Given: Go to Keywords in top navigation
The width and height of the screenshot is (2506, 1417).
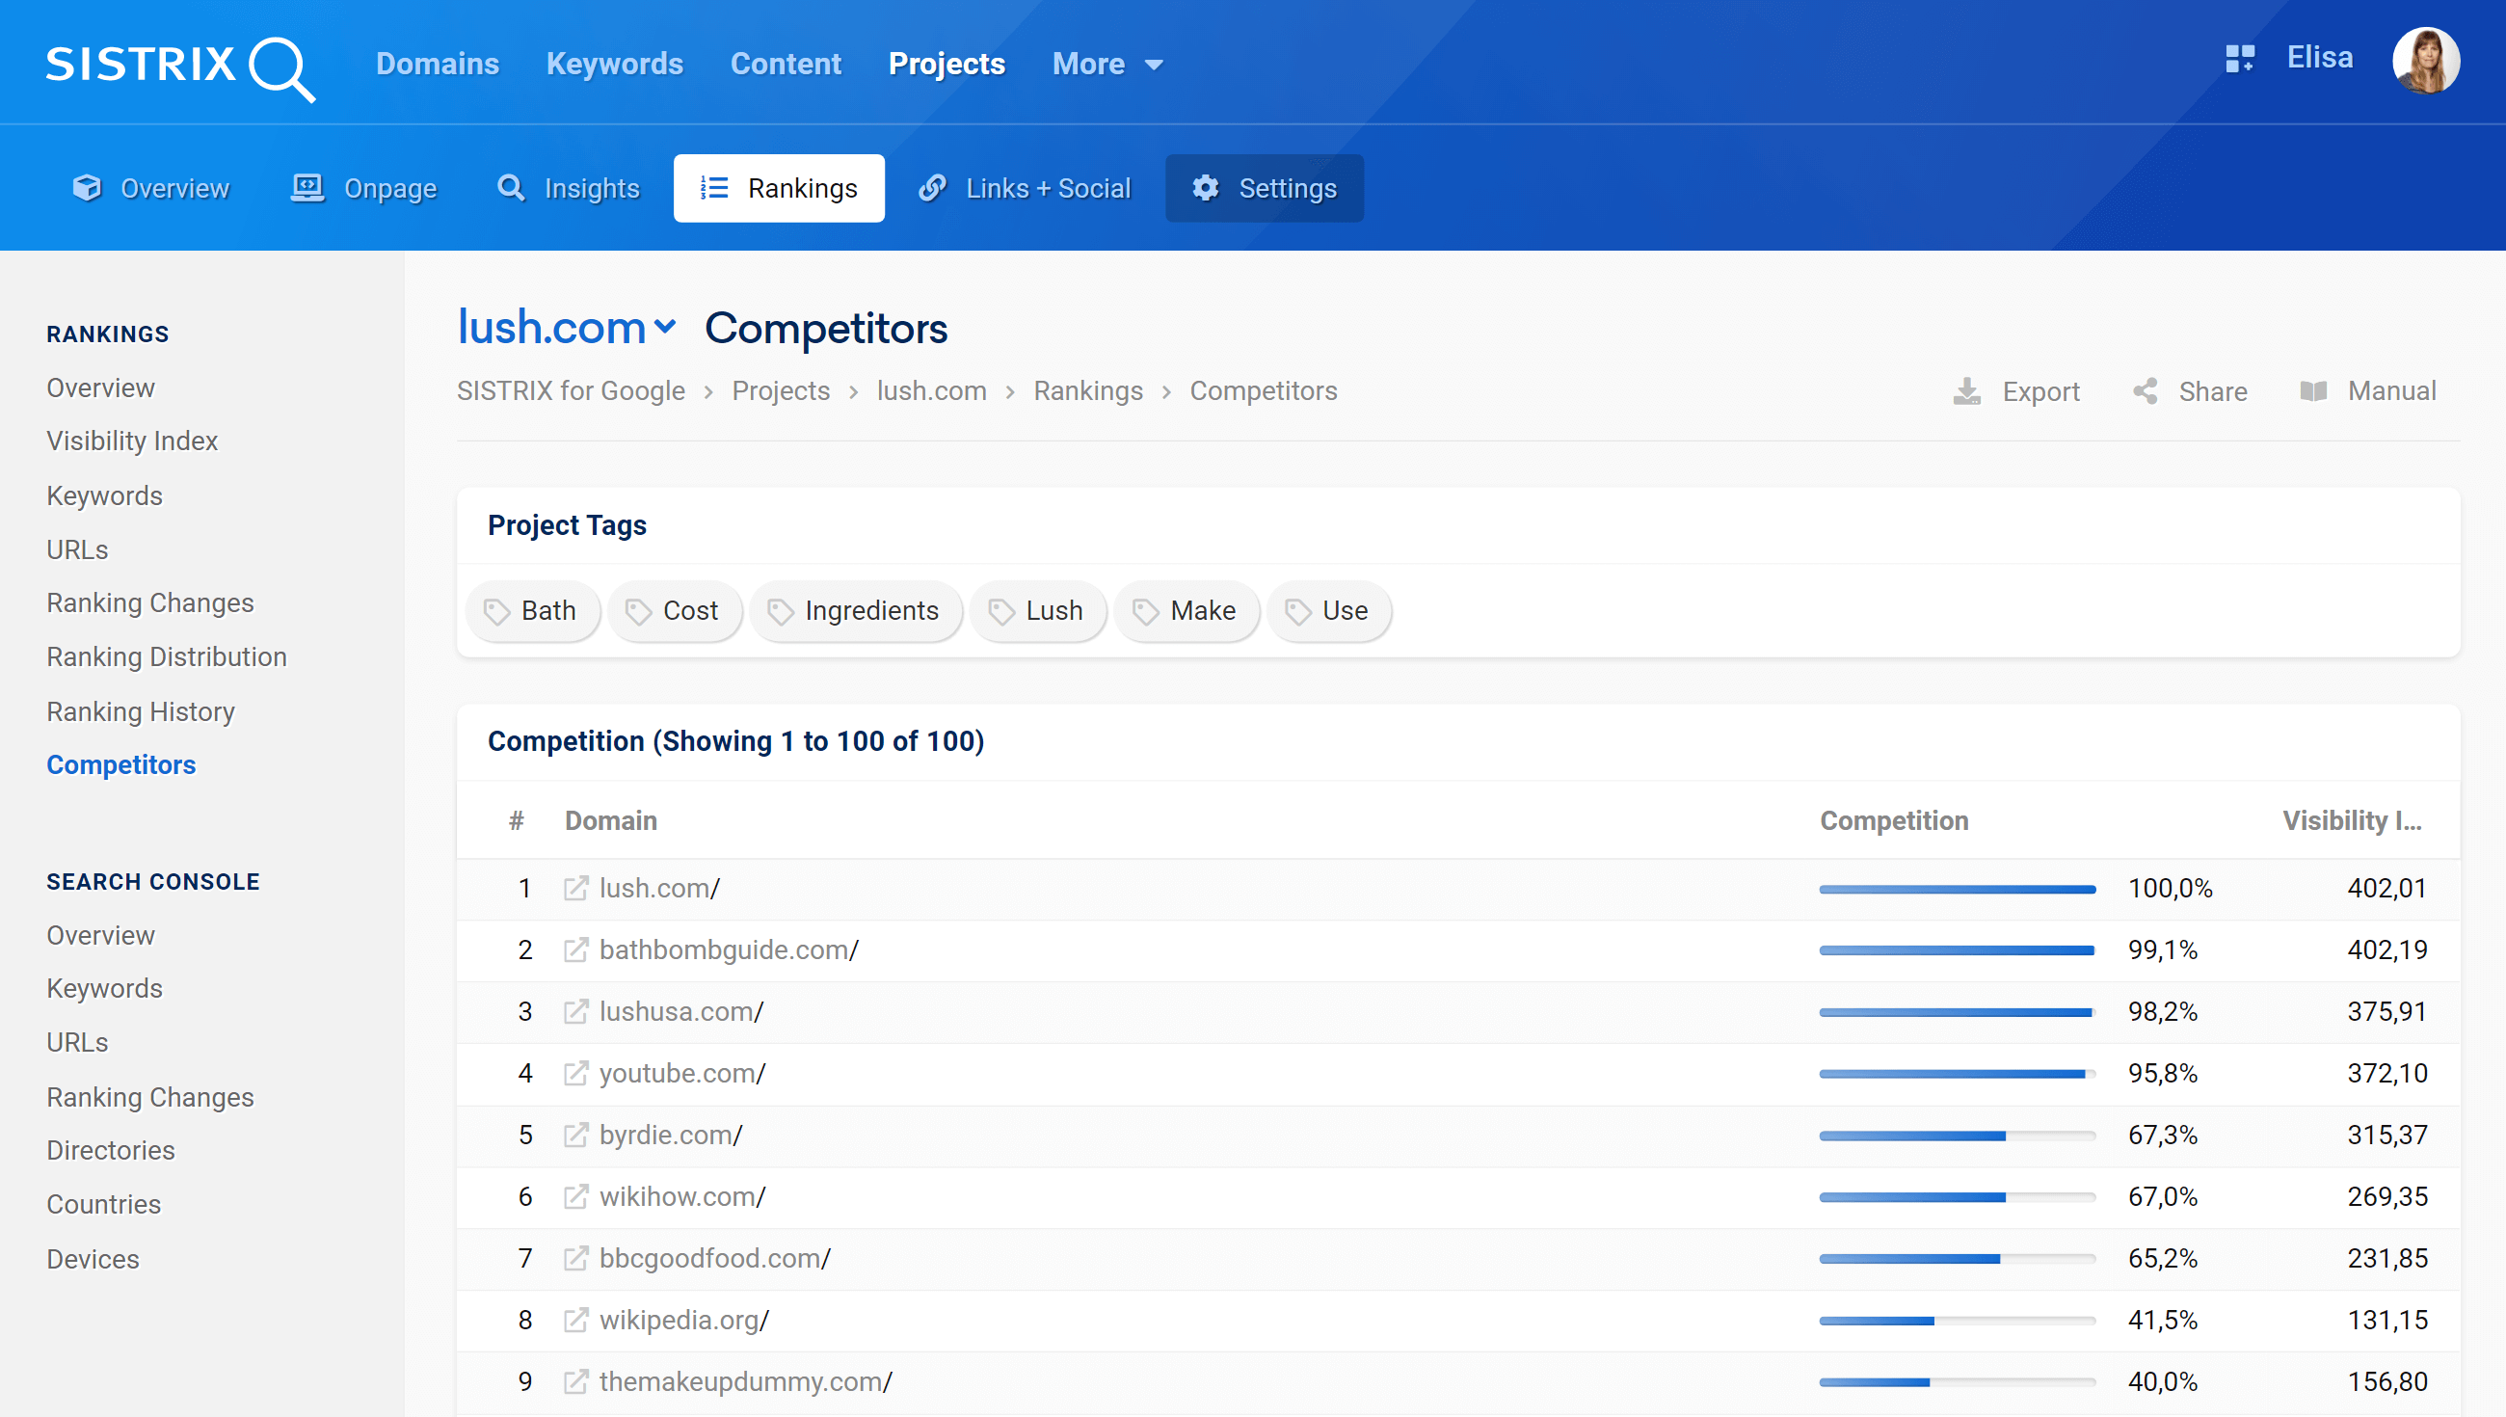Looking at the screenshot, I should [615, 65].
